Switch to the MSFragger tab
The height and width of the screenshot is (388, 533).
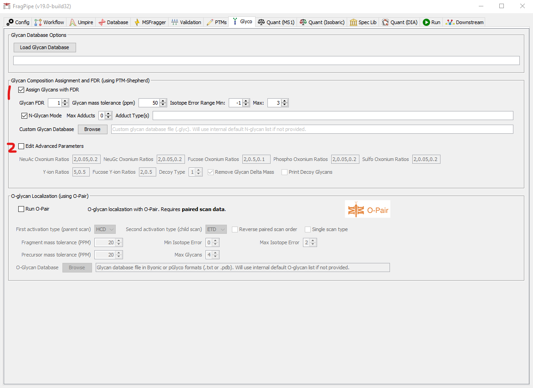coord(150,22)
